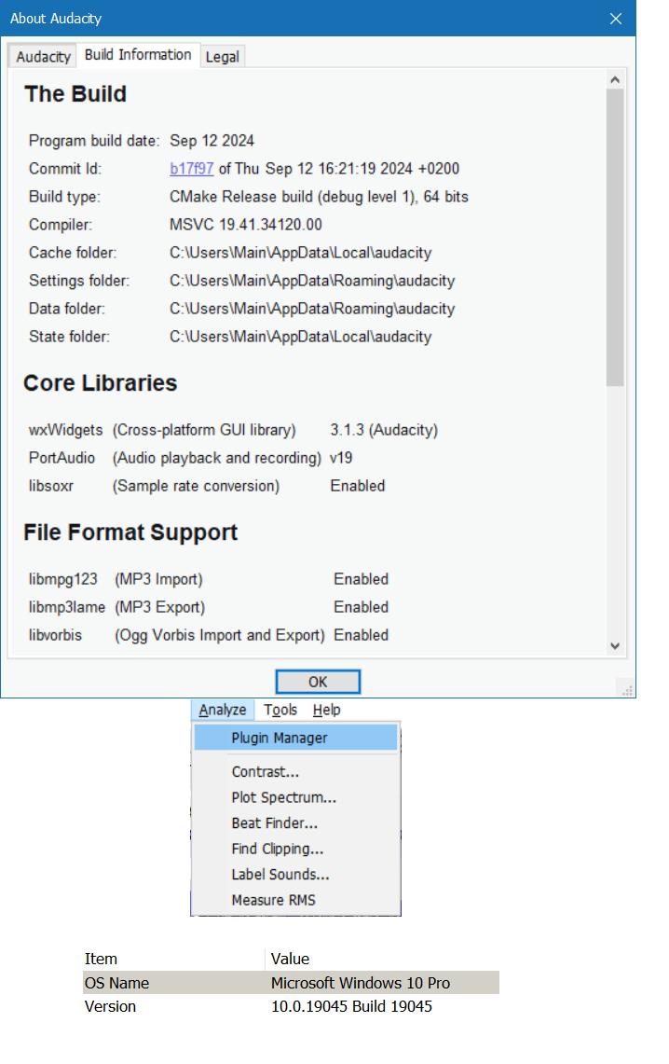
Task: Select Beat Finder... menu entry
Action: tap(295, 823)
